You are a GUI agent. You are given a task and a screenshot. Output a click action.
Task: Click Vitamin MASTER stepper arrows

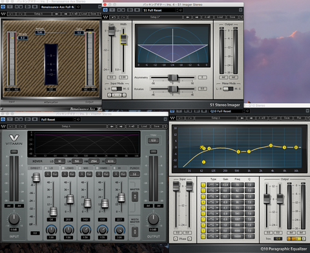point(135,197)
